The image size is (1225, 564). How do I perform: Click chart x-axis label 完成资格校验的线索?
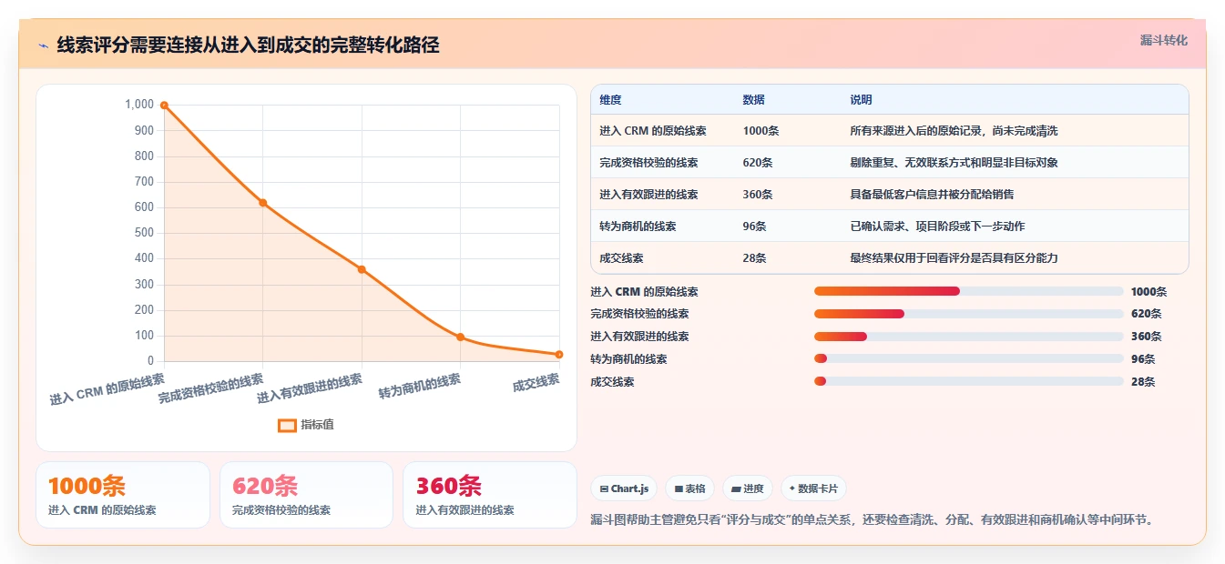[x=210, y=388]
